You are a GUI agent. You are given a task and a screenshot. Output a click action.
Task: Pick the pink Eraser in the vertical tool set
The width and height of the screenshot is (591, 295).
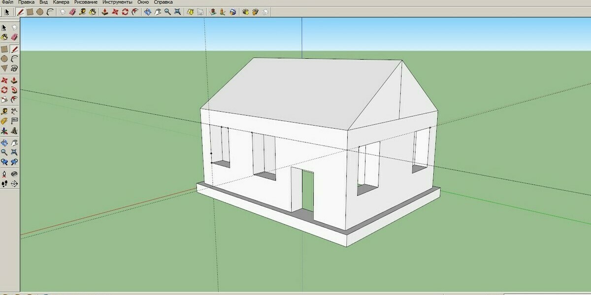pyautogui.click(x=14, y=37)
